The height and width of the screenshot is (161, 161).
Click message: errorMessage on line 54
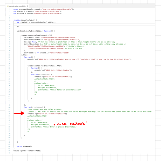click(41, 125)
